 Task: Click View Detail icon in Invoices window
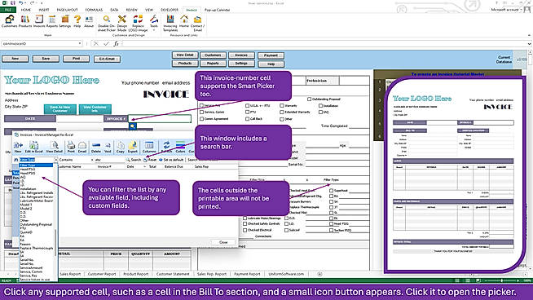(55, 147)
